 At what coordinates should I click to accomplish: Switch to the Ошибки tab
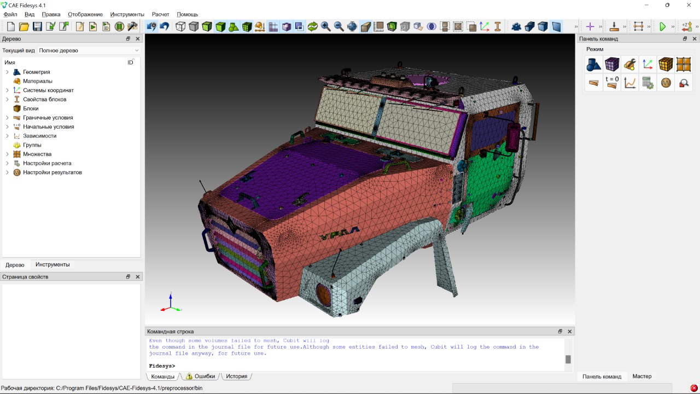pyautogui.click(x=201, y=376)
